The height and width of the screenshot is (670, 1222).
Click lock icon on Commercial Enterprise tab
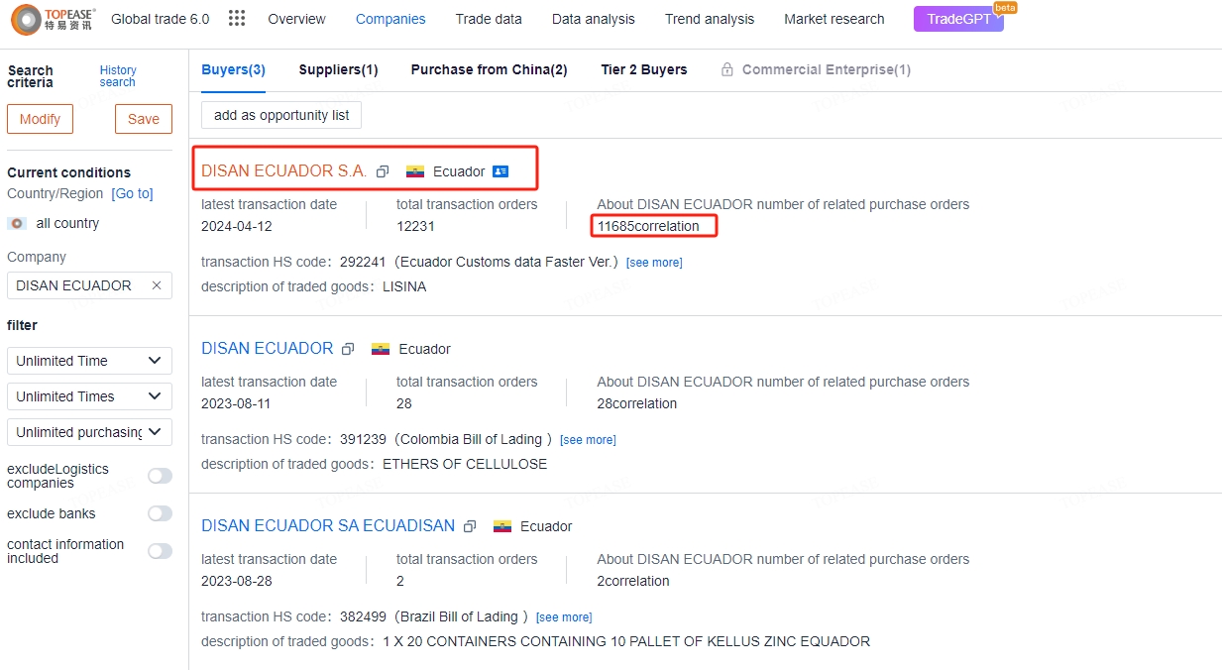coord(727,69)
